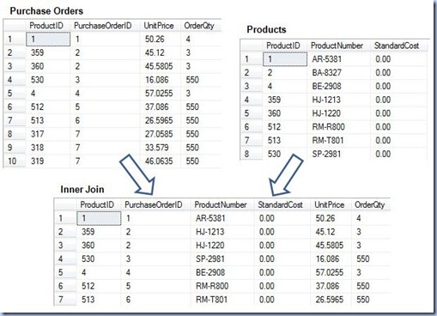Click HJ-1213 in Products table
The height and width of the screenshot is (316, 437).
326,100
